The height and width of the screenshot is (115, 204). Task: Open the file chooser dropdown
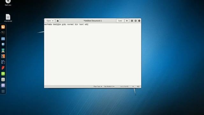tap(50, 21)
